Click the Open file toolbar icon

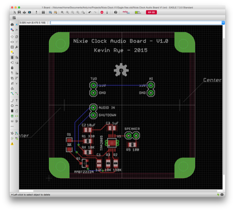coord(14,12)
